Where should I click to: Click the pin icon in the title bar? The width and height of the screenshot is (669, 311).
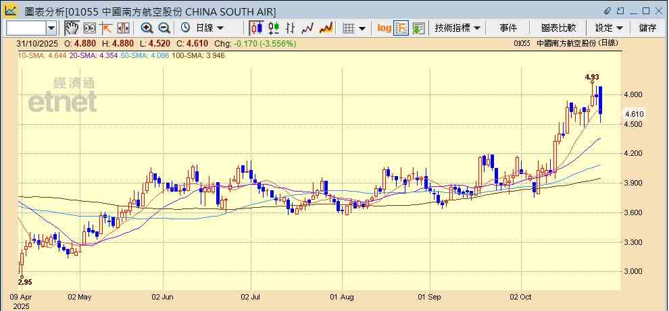608,11
